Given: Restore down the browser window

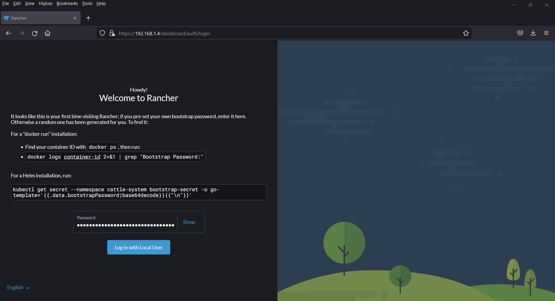Looking at the screenshot, I should click(x=530, y=5).
